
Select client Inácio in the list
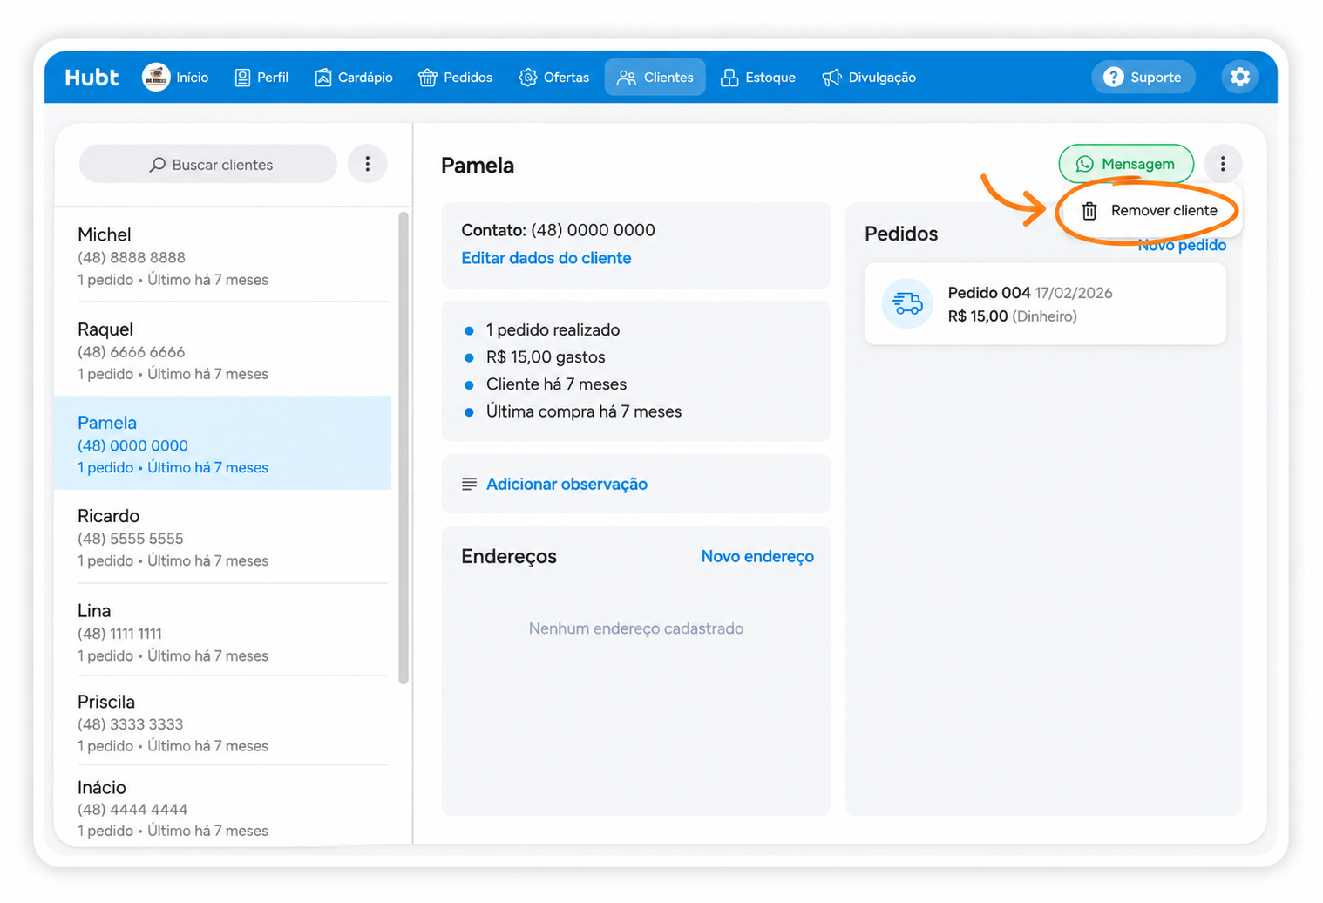(223, 807)
